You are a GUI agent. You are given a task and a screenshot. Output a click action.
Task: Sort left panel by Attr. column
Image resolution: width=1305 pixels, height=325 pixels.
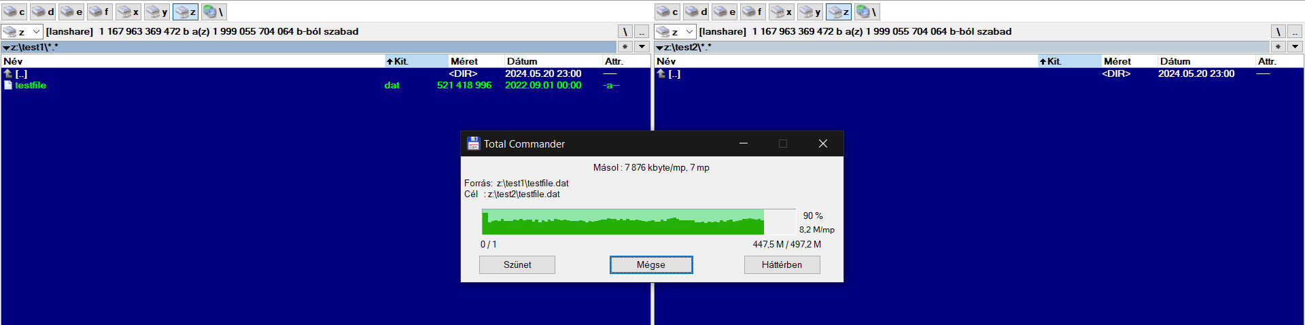pyautogui.click(x=627, y=61)
